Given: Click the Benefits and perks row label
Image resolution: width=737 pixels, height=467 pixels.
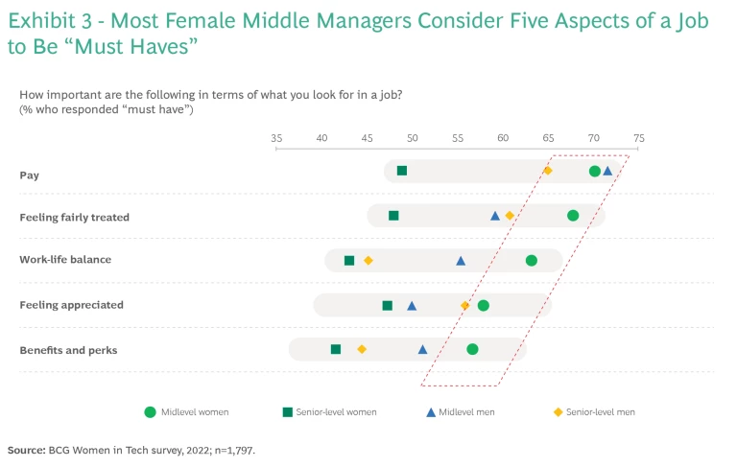Looking at the screenshot, I should 68,350.
